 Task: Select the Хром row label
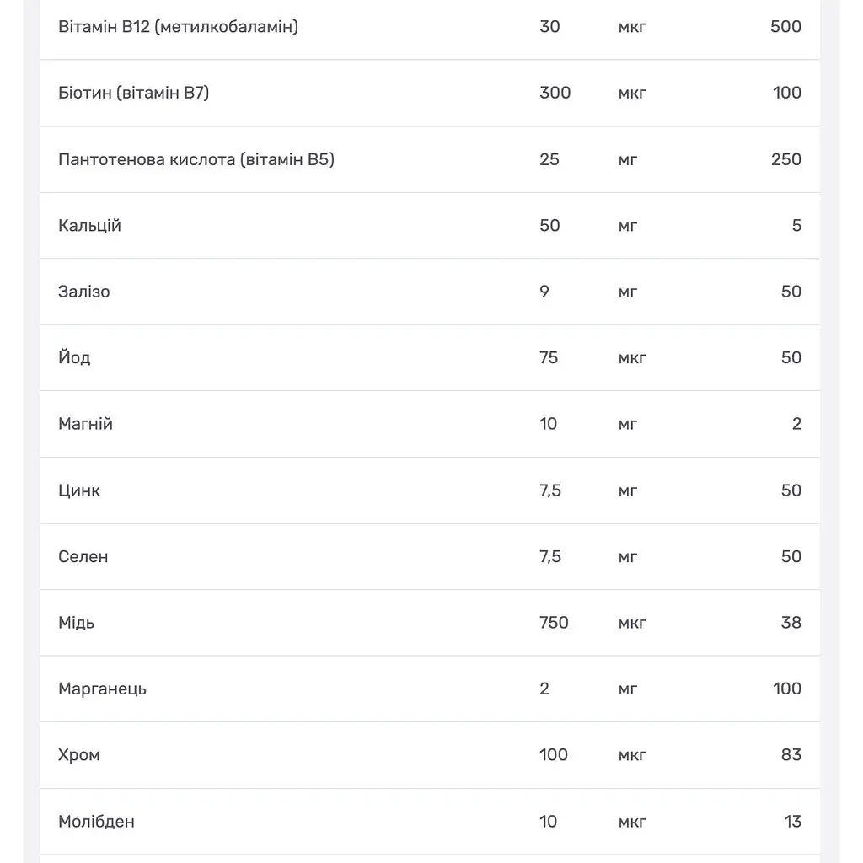coord(79,755)
